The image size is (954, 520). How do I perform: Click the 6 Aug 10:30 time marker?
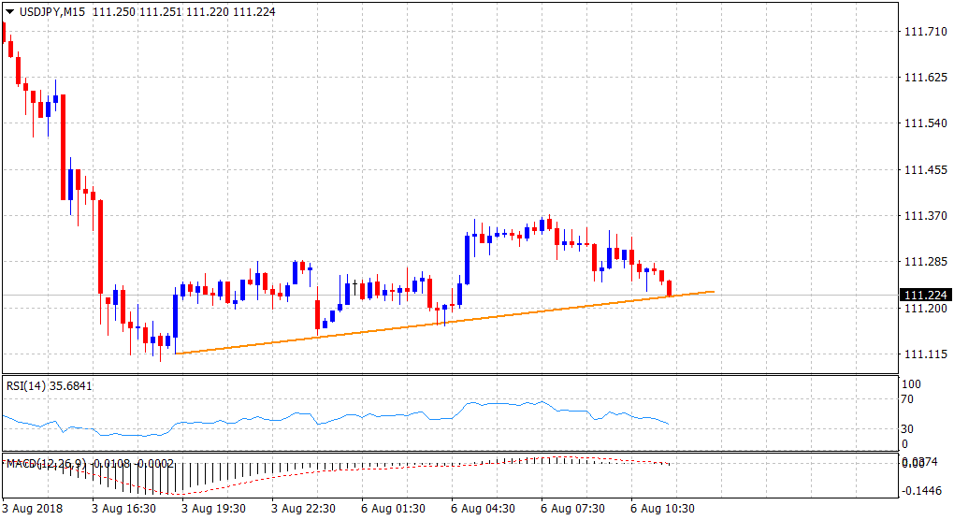click(x=661, y=510)
